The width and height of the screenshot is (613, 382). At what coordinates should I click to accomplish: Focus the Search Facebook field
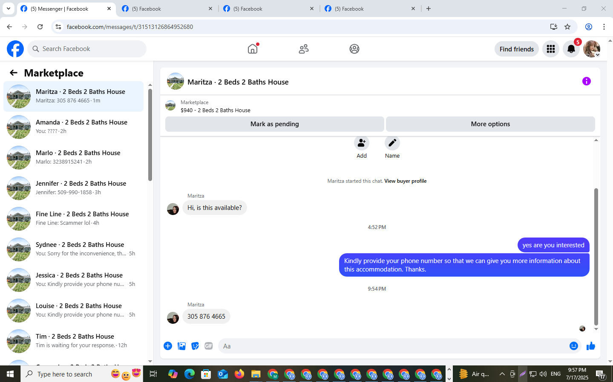[87, 49]
